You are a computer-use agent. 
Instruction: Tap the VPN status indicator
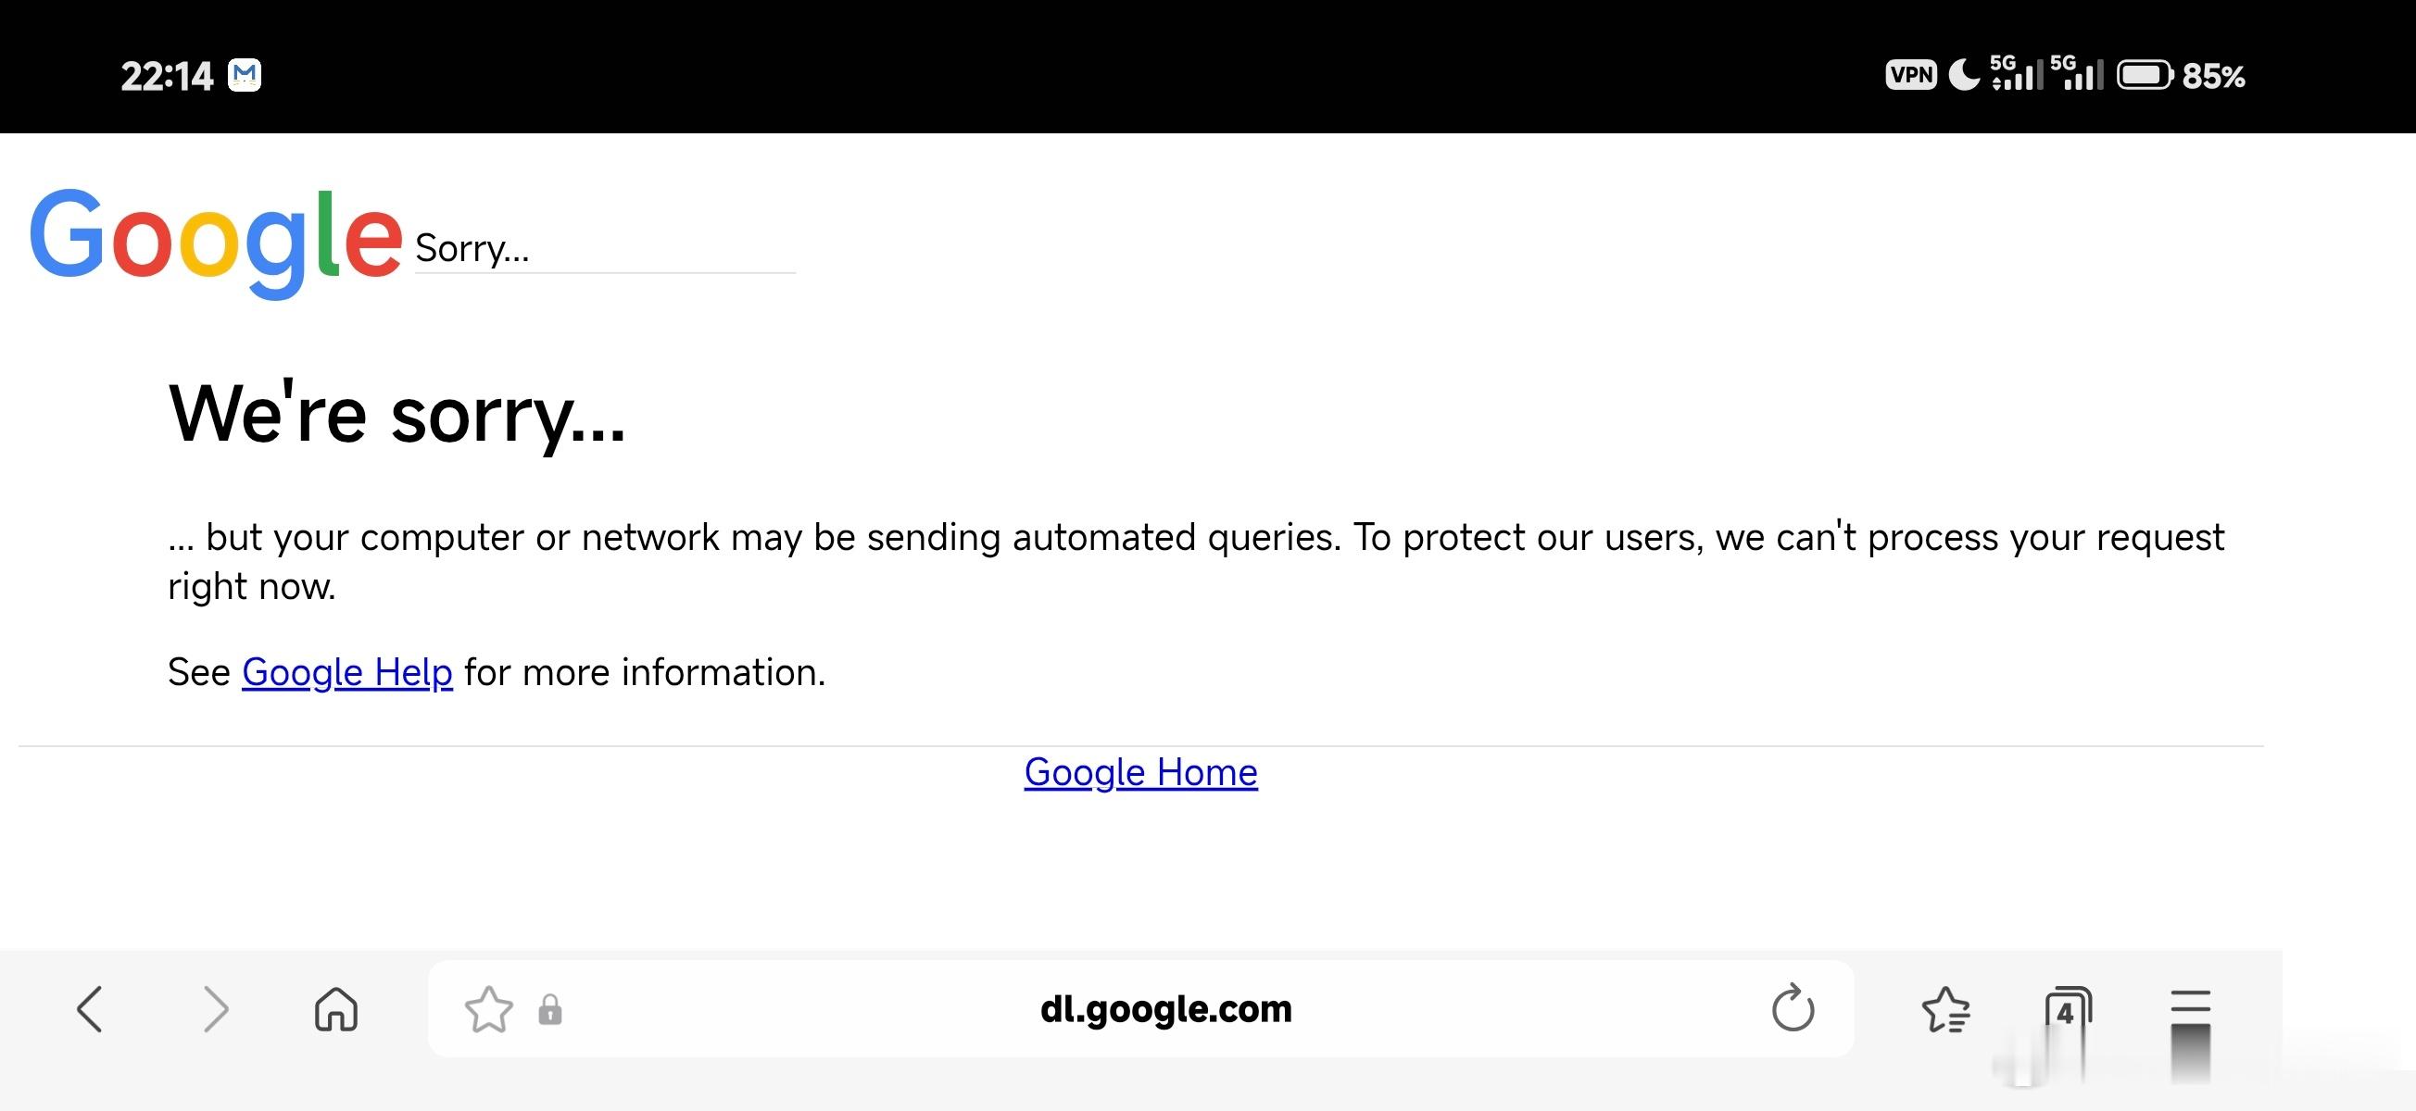point(1910,75)
